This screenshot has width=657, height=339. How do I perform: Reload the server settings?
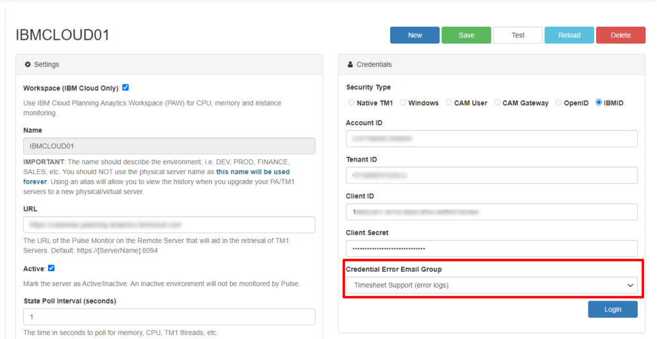[x=569, y=35]
